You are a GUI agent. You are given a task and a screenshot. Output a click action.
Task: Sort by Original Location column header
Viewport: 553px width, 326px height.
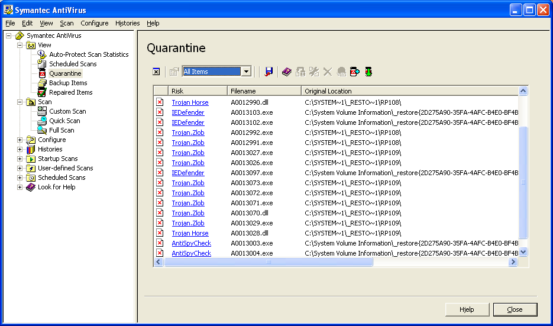410,91
